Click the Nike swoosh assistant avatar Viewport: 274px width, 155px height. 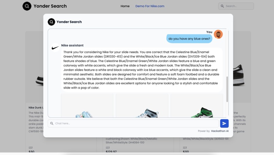[55, 47]
